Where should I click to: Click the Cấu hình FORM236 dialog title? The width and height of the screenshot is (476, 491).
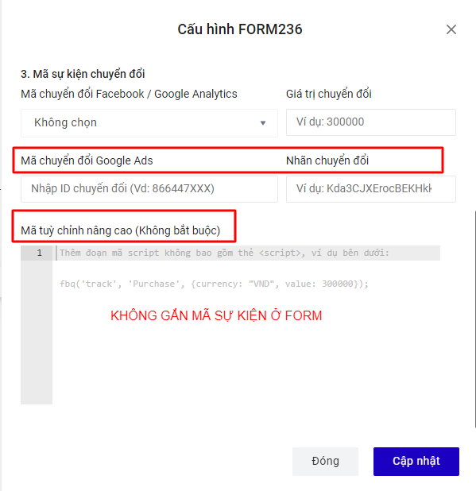240,29
